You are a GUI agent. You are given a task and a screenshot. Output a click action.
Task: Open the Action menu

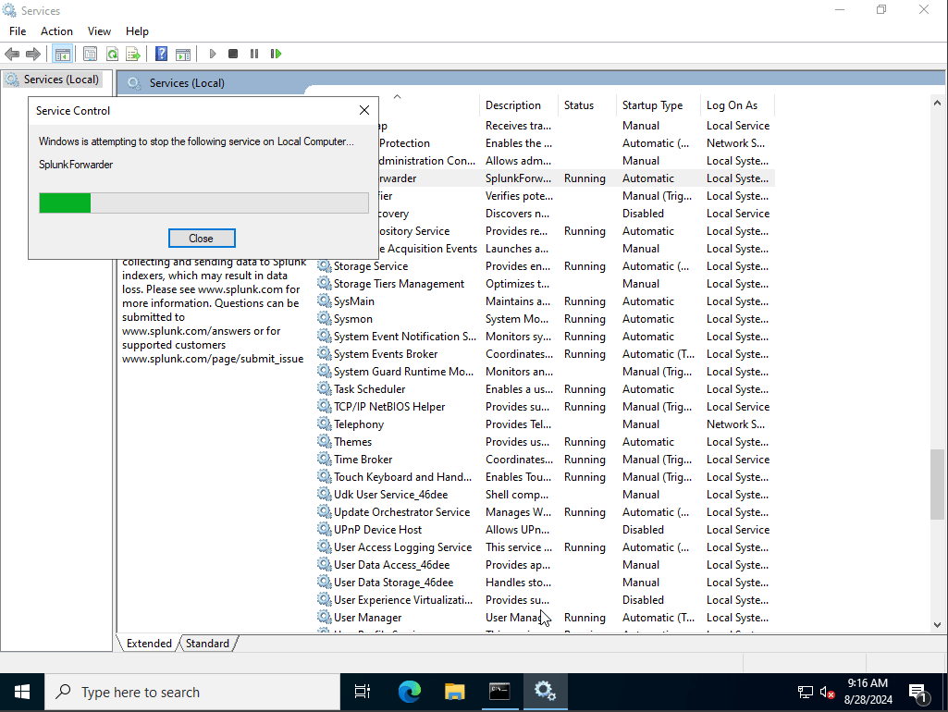click(56, 31)
